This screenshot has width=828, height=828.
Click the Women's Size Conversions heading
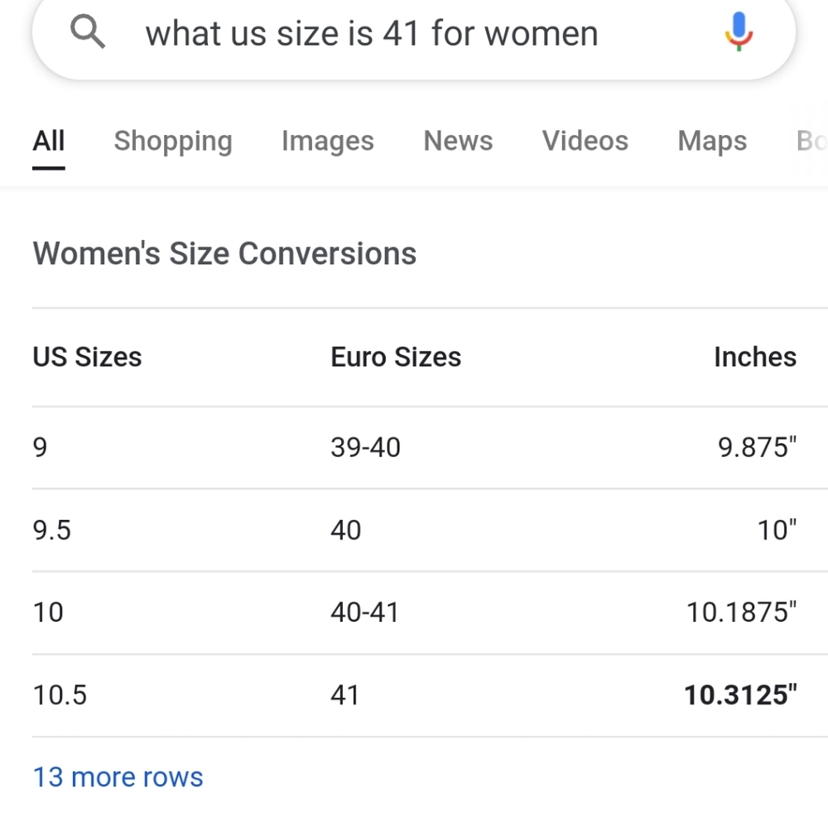[224, 253]
